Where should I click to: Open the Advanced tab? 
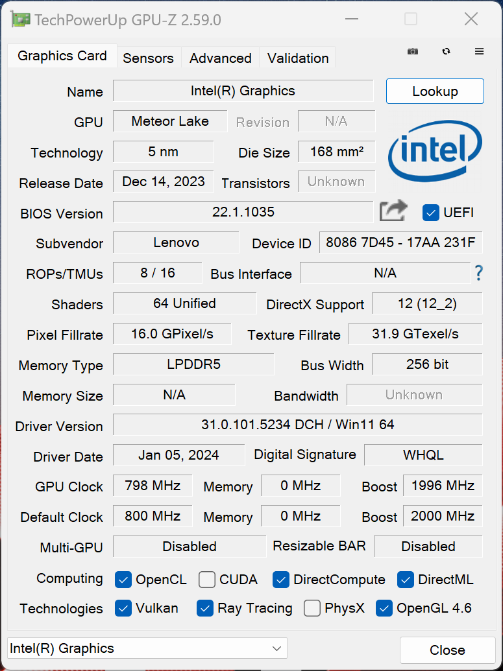point(219,58)
